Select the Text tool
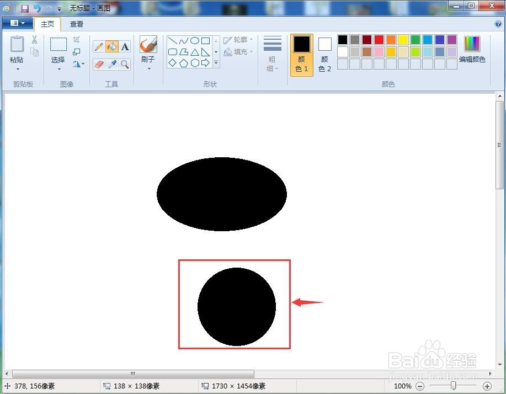The width and height of the screenshot is (506, 394). tap(125, 47)
